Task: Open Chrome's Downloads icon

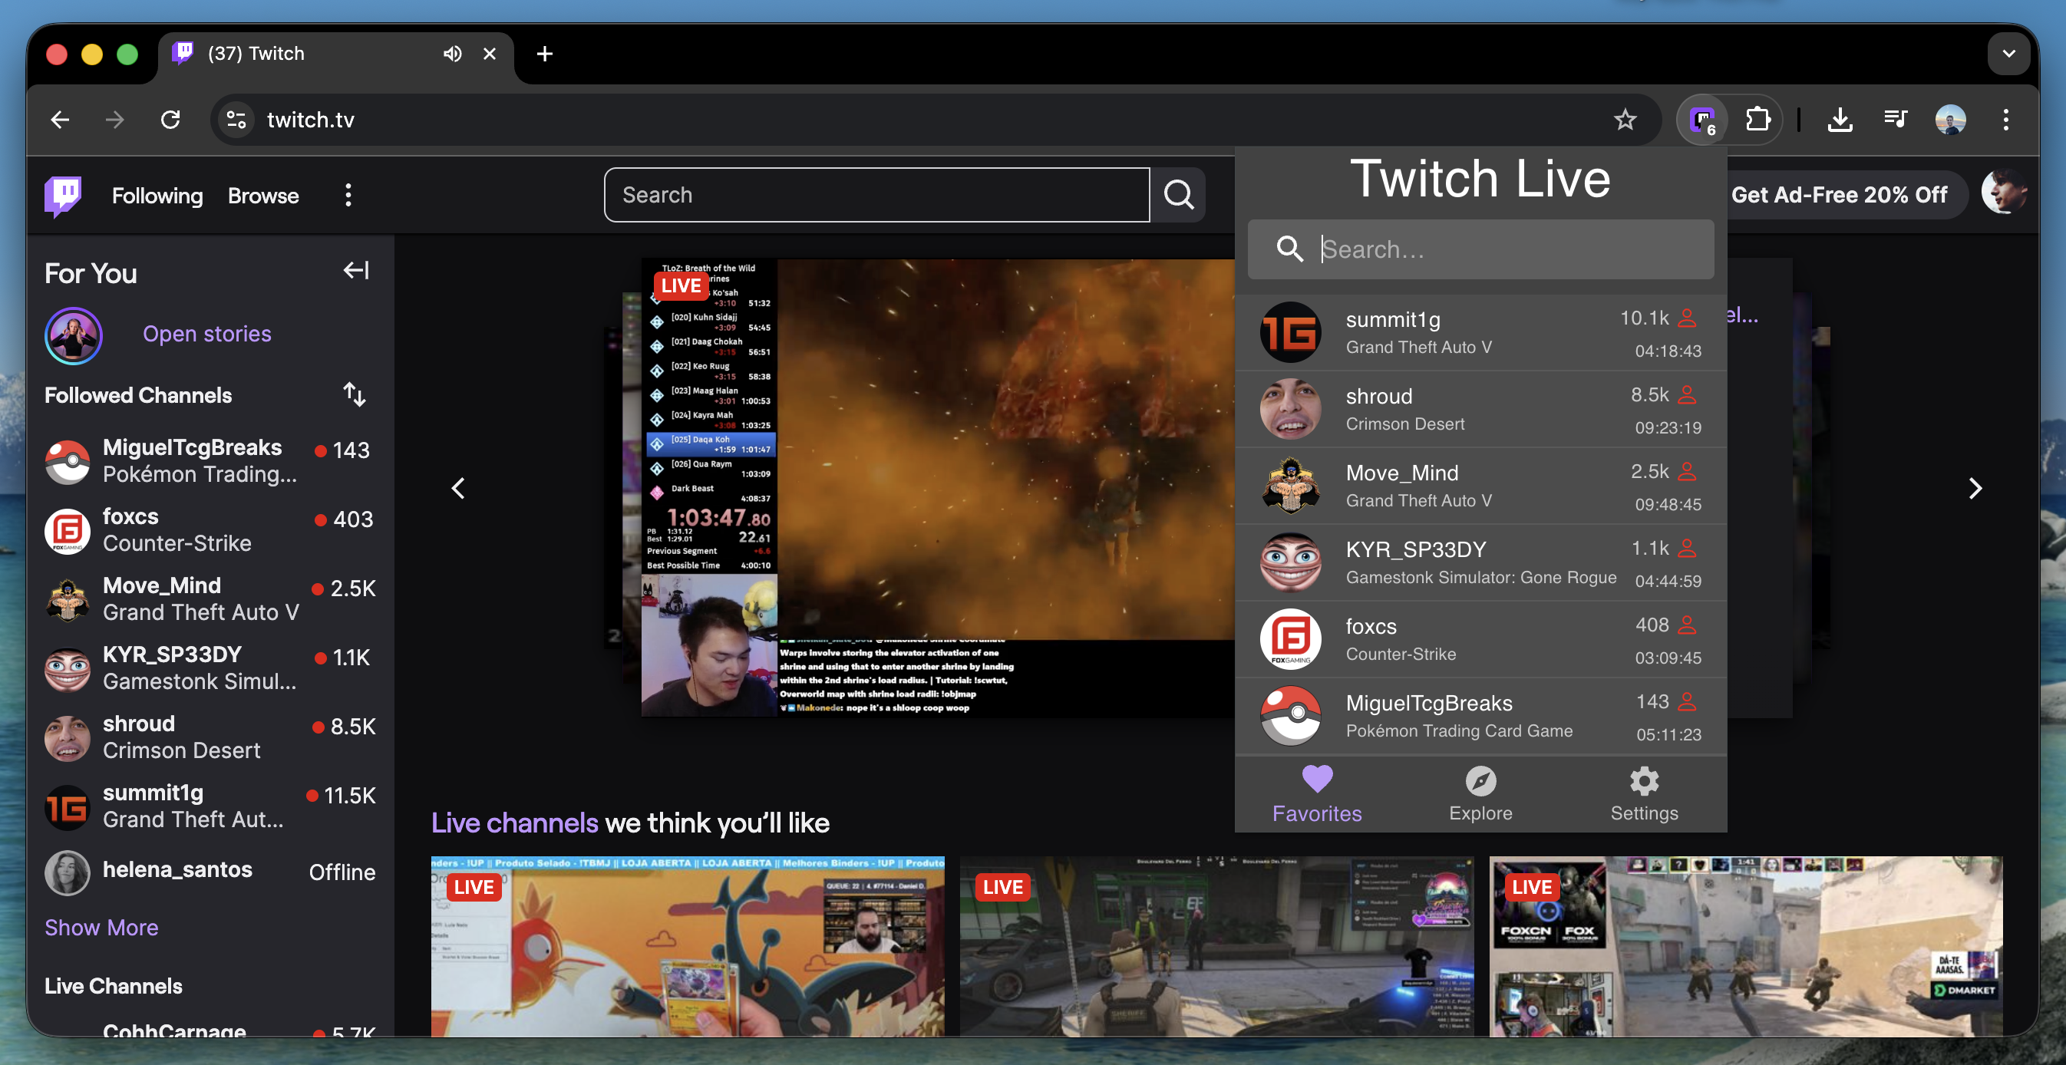Action: coord(1840,119)
